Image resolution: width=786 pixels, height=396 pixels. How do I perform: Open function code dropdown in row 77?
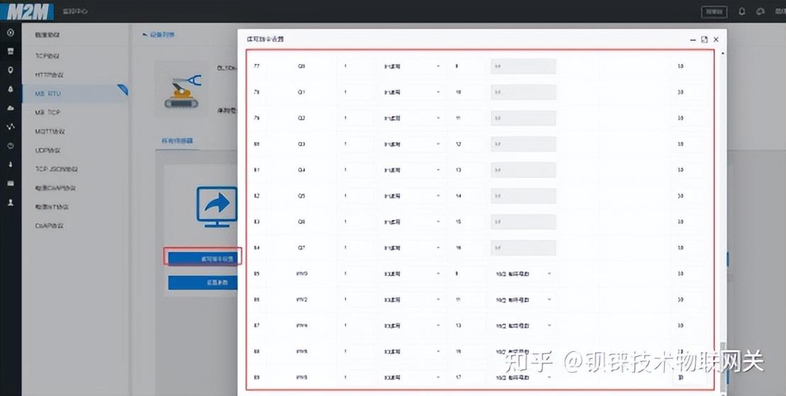(x=412, y=66)
